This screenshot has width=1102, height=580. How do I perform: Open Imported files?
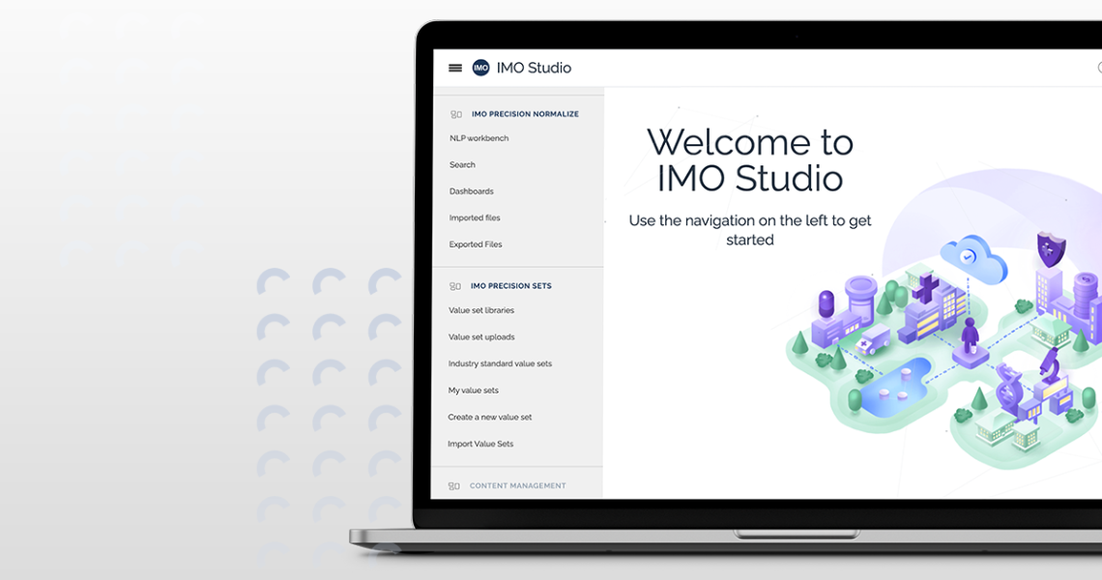(475, 217)
